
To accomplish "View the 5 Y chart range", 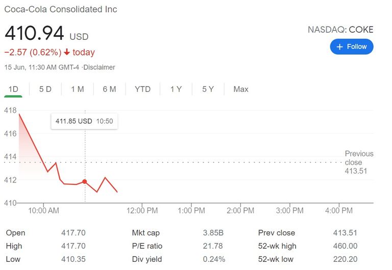I will (x=208, y=89).
